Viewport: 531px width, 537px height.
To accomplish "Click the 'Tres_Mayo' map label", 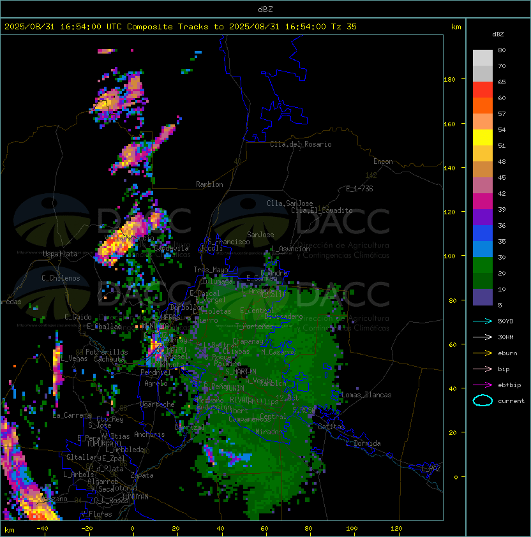I will coord(211,270).
